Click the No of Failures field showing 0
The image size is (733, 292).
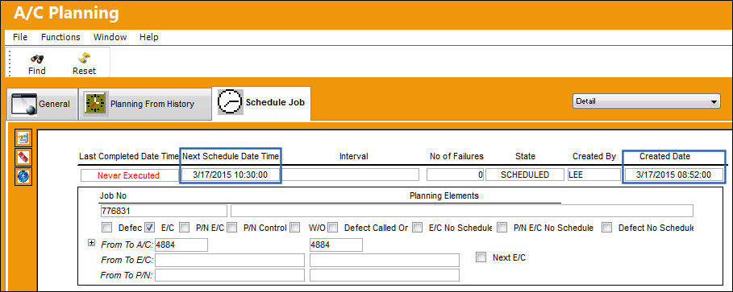pyautogui.click(x=456, y=175)
